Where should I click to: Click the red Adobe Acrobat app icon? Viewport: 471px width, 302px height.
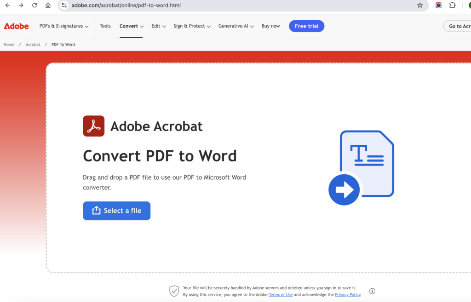[94, 126]
